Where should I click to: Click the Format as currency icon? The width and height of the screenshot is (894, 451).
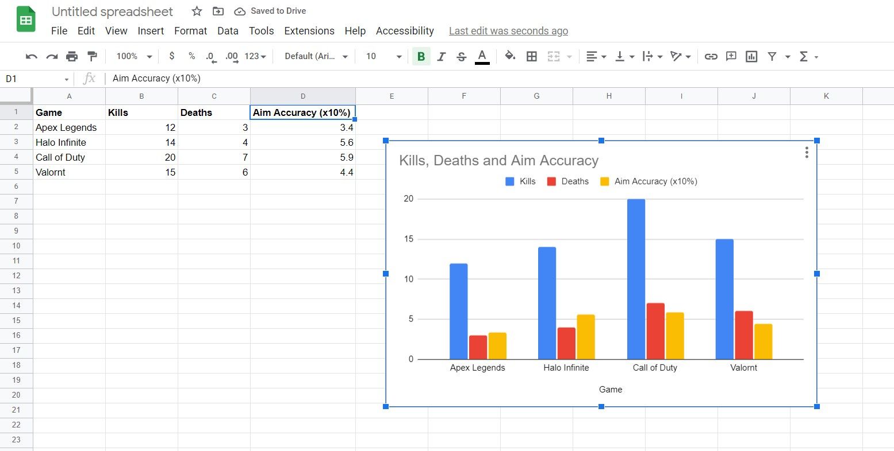(x=171, y=56)
